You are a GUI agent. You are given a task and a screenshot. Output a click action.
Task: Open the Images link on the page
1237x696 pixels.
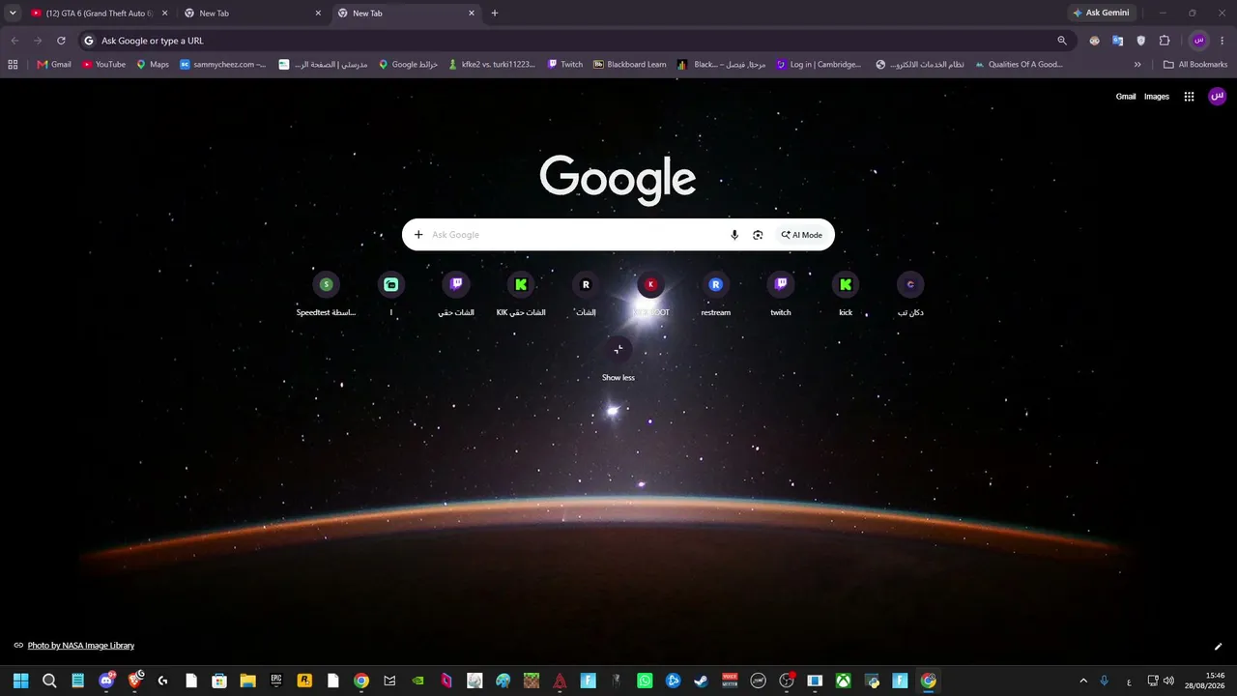[1157, 97]
